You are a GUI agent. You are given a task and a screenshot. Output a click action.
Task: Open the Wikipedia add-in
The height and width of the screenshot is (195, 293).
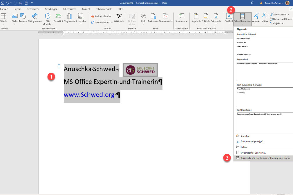pyautogui.click(x=119, y=18)
